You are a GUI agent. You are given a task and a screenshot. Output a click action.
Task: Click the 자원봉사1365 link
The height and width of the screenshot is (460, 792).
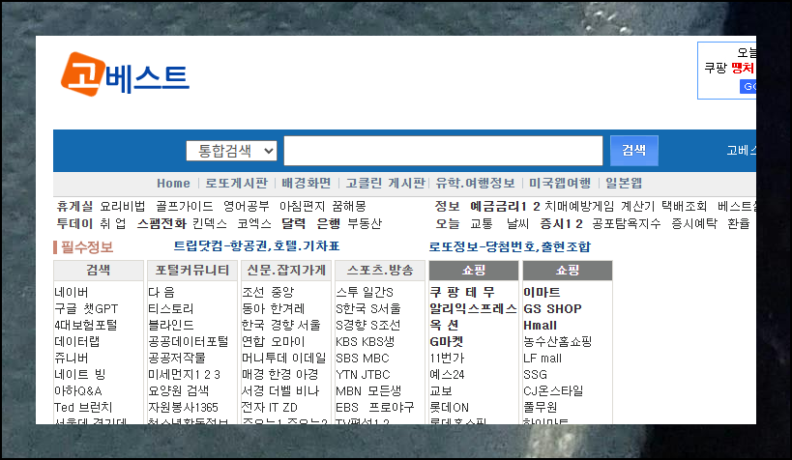point(183,407)
